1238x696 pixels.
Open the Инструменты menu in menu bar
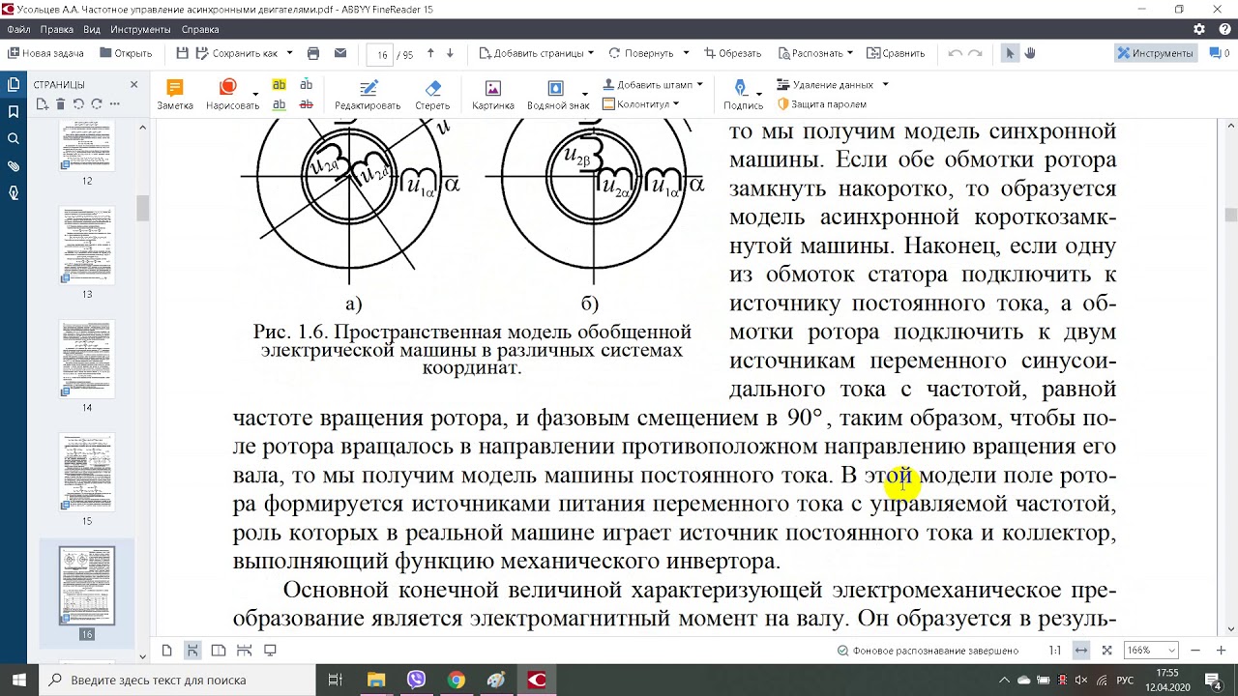click(141, 29)
